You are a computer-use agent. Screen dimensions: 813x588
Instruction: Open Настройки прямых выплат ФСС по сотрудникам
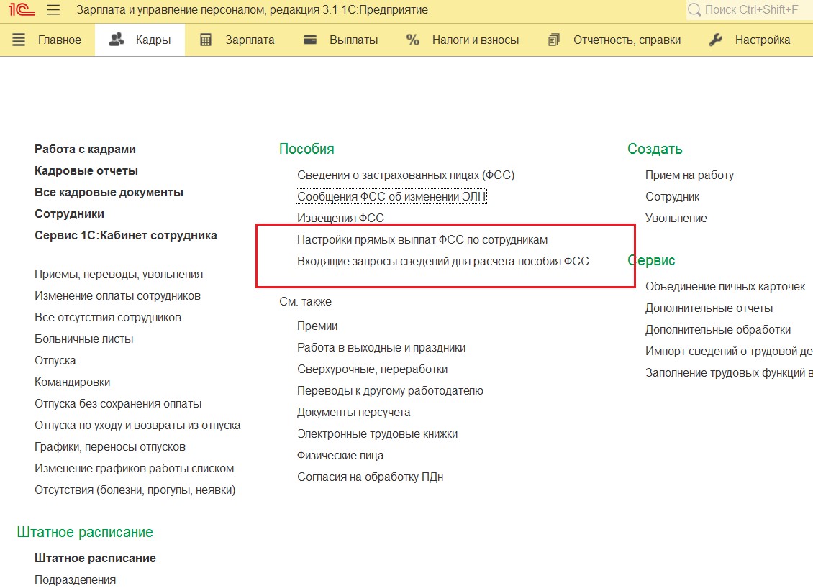[422, 240]
